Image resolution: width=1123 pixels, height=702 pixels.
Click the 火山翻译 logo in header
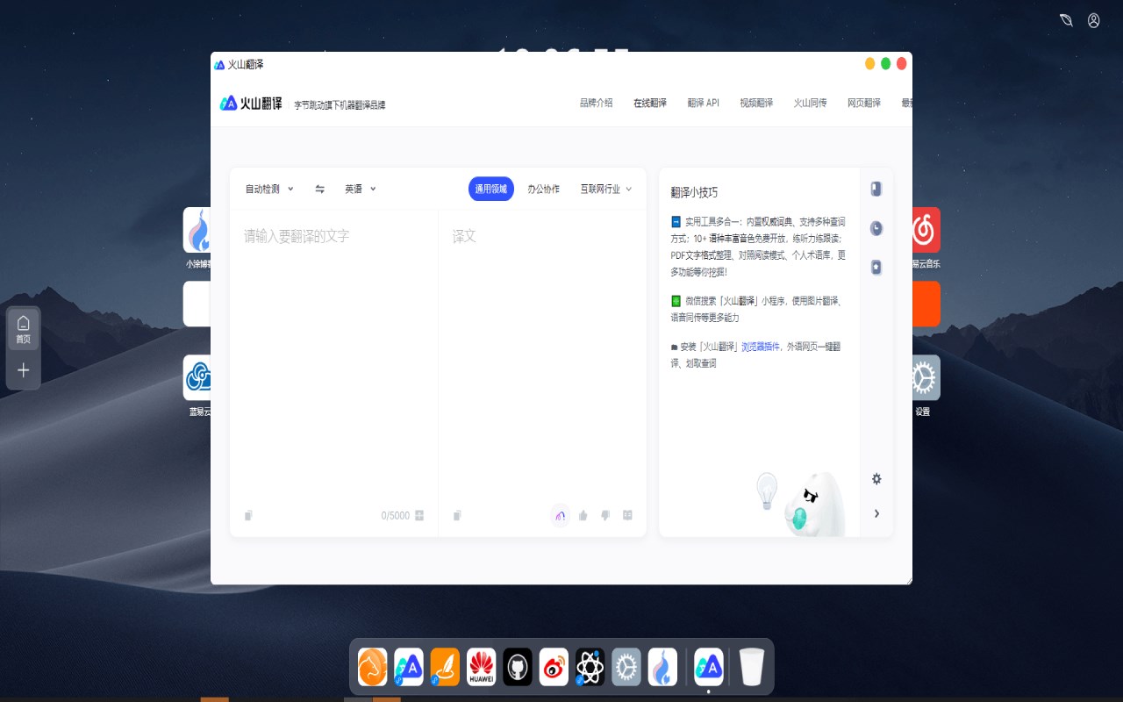coord(251,103)
